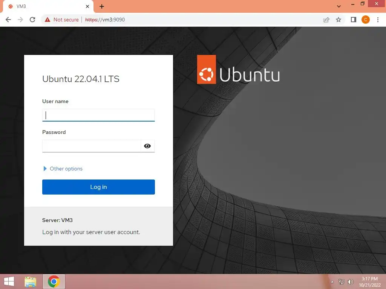
Task: Open a new tab with plus button
Action: [102, 6]
